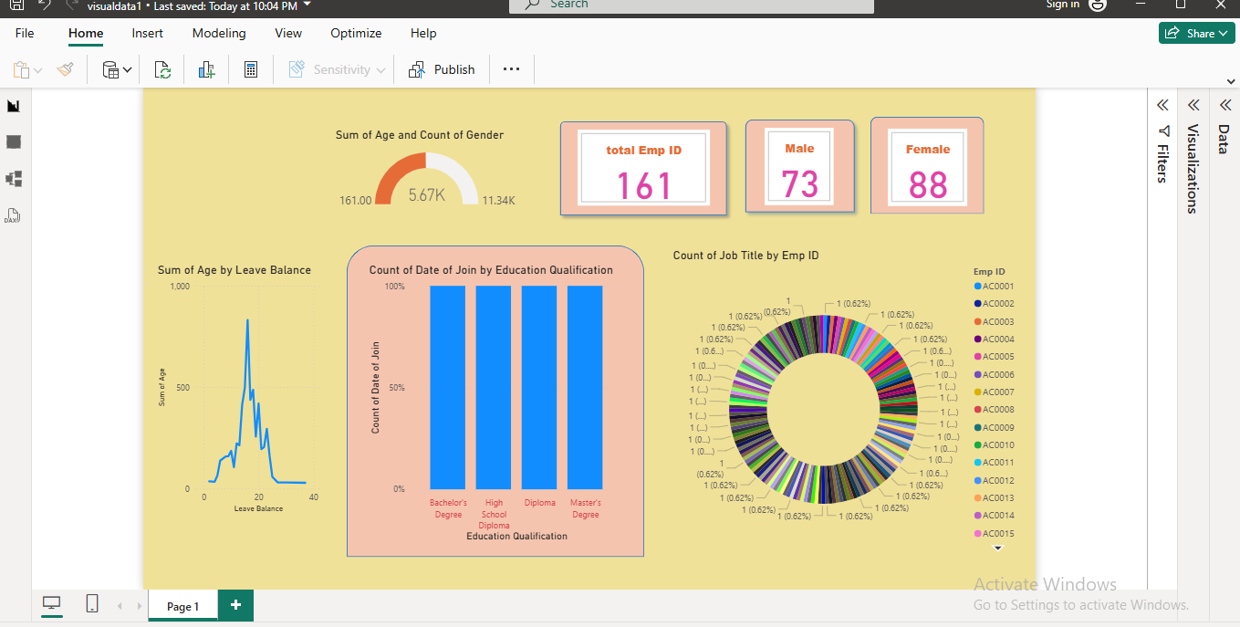
Task: Open the Report view in left sidebar
Action: pyautogui.click(x=14, y=107)
